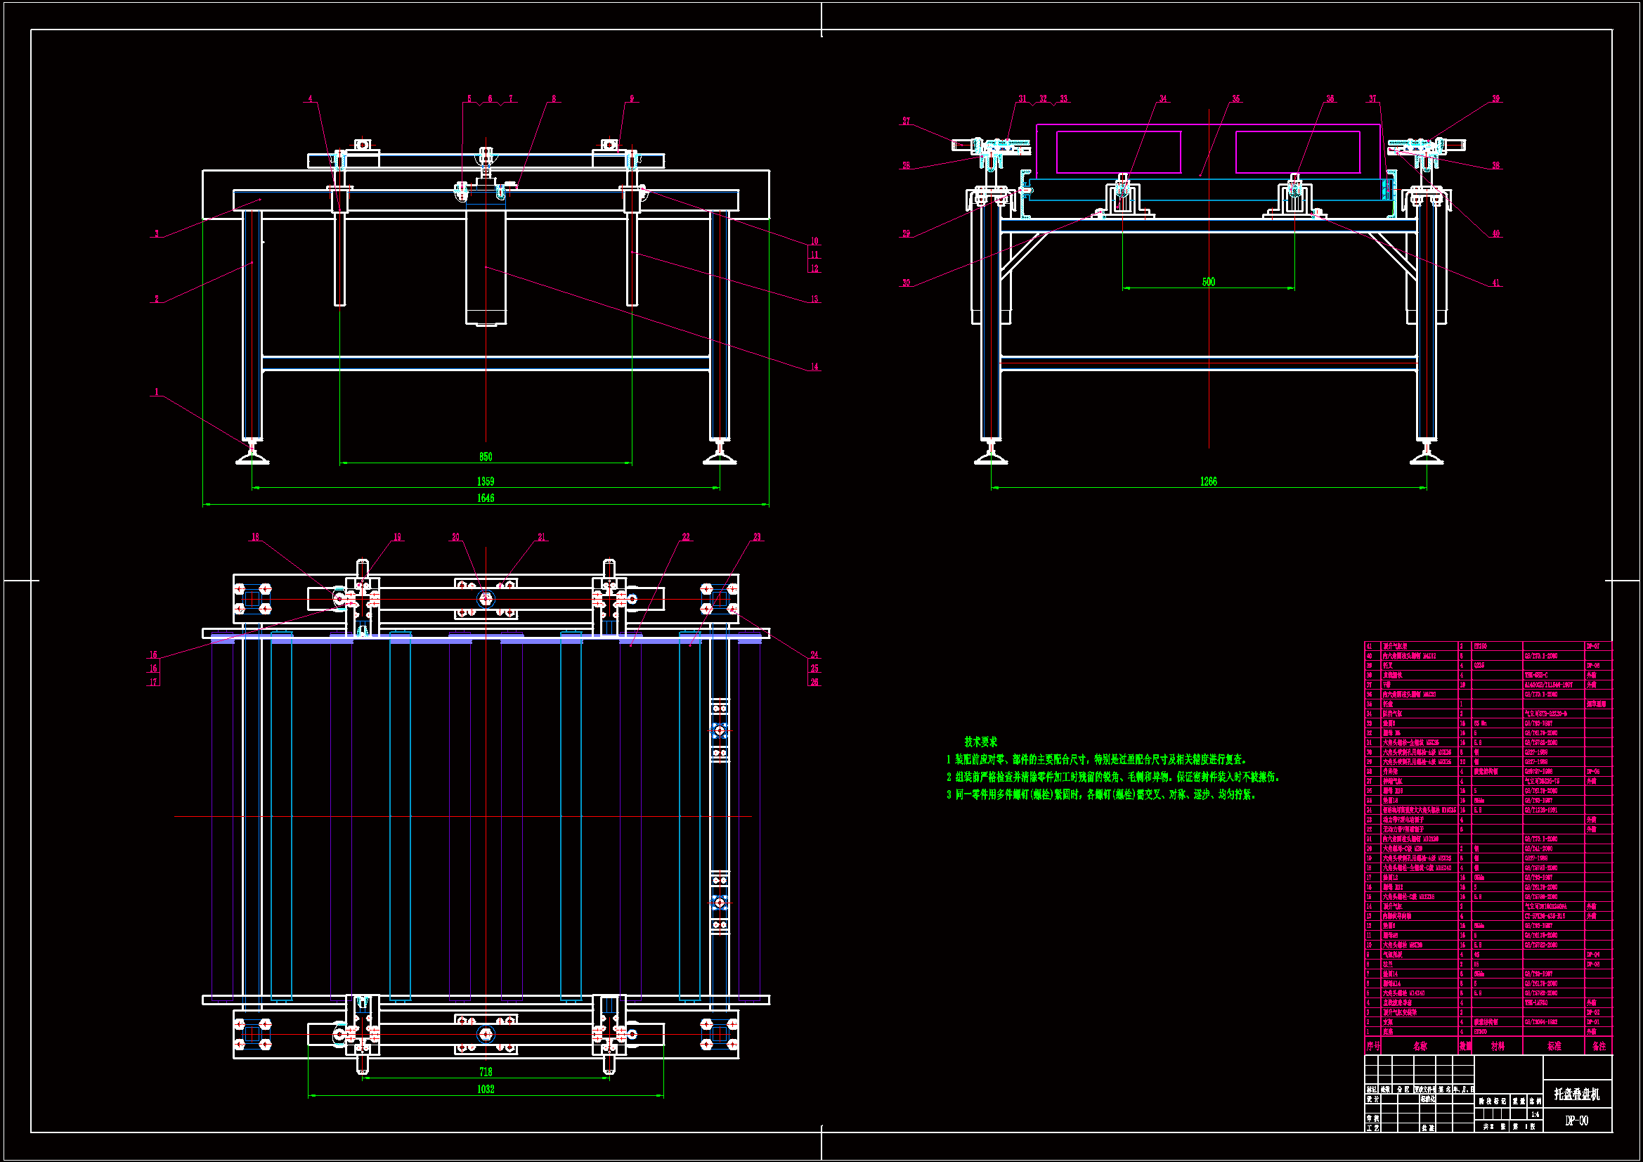Screen dimensions: 1643x1162
Task: Select part balloon number 1 leader label
Action: click(x=156, y=392)
